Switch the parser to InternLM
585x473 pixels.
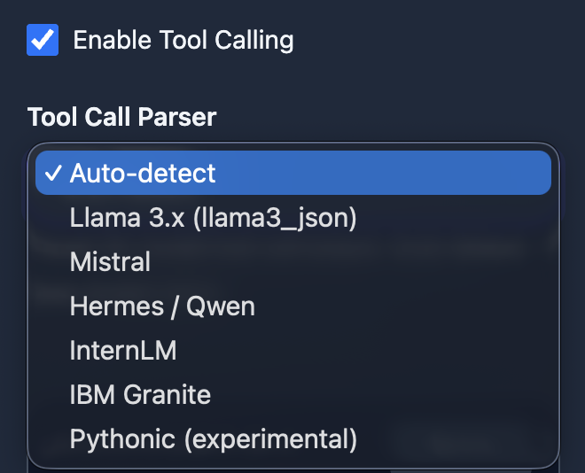pos(123,351)
